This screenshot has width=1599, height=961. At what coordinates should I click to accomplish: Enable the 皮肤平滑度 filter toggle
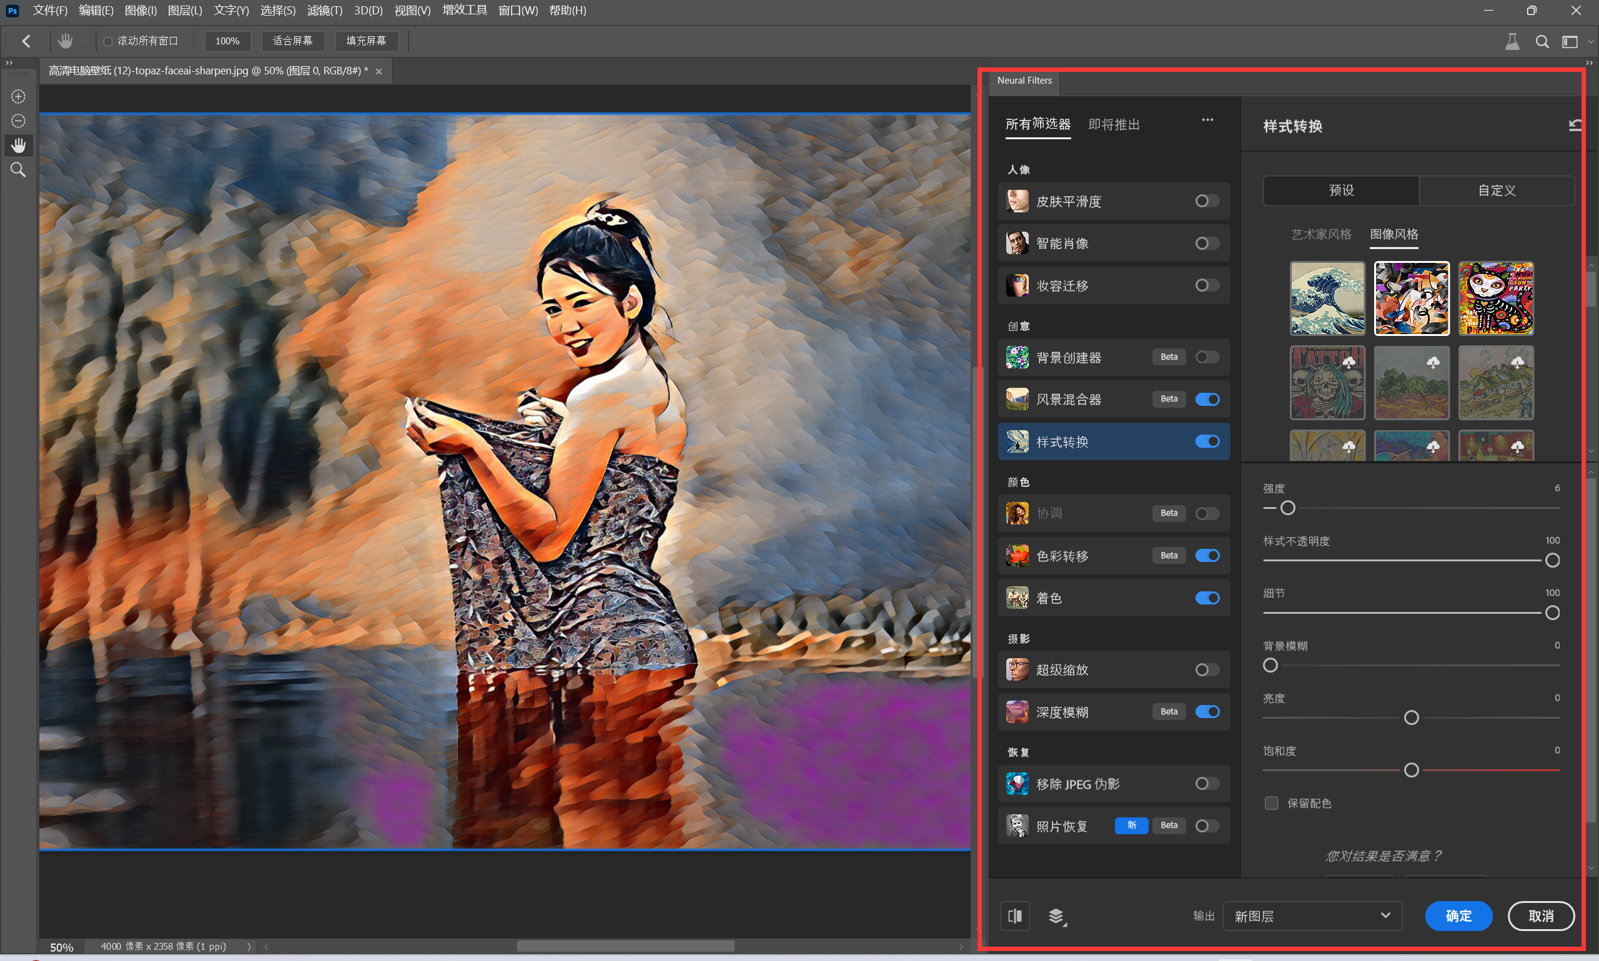1207,202
